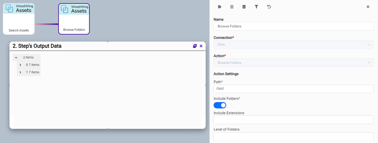Click the Path field containing /test
Image resolution: width=378 pixels, height=143 pixels.
pos(293,89)
